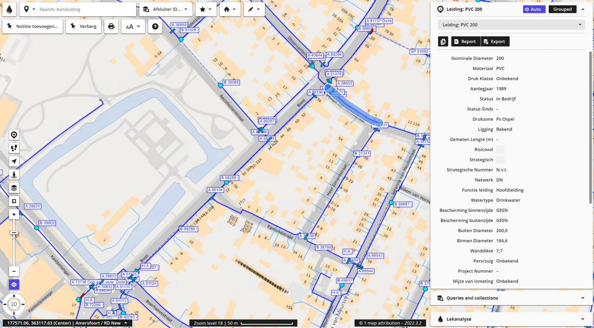The width and height of the screenshot is (594, 328).
Task: Toggle the Grouped view button
Action: click(562, 9)
